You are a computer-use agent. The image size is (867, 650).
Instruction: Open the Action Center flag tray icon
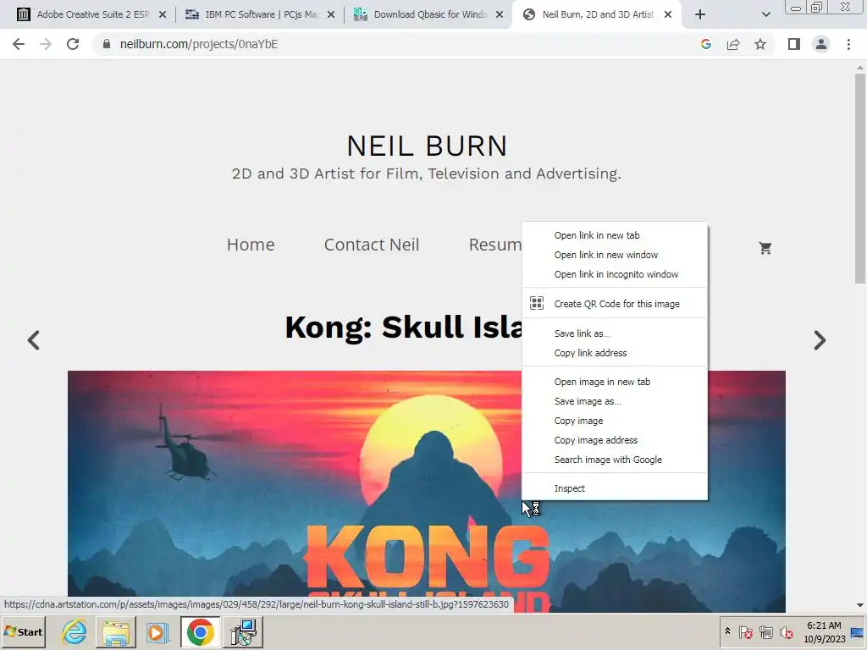pyautogui.click(x=745, y=631)
